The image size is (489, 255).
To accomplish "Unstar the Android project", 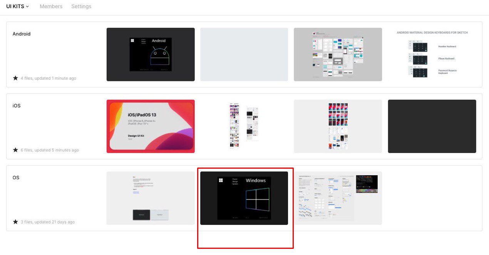I will (x=15, y=78).
